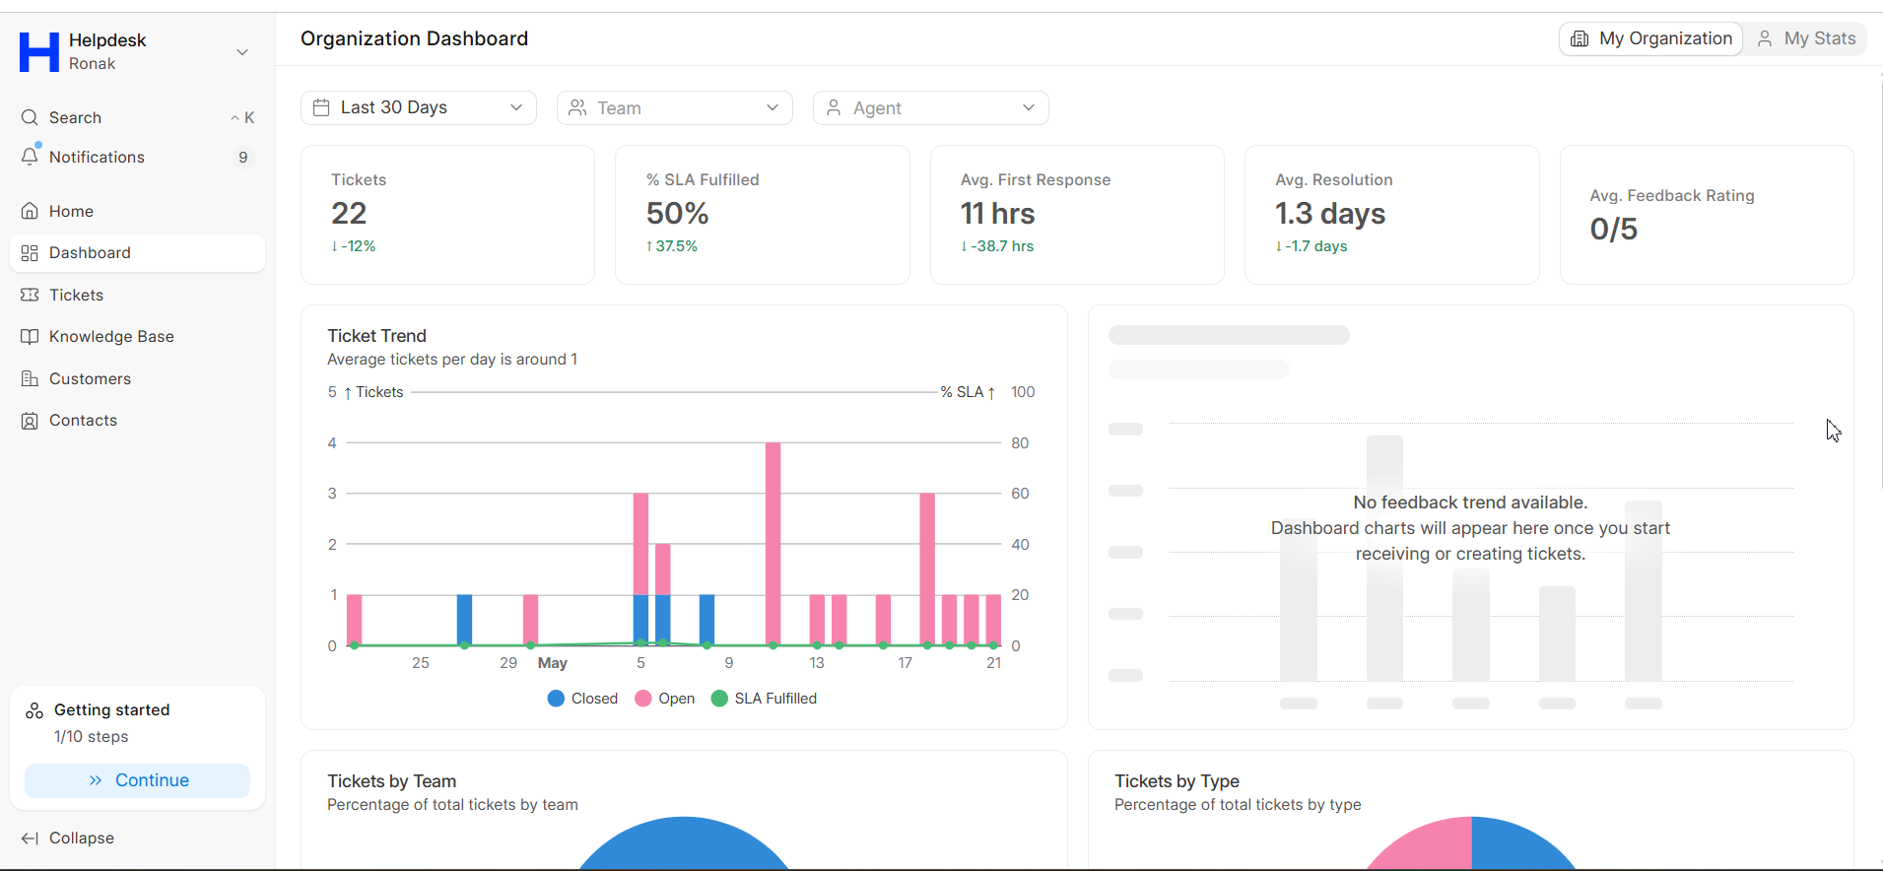
Task: Click the Tickets ticket icon
Action: point(30,295)
